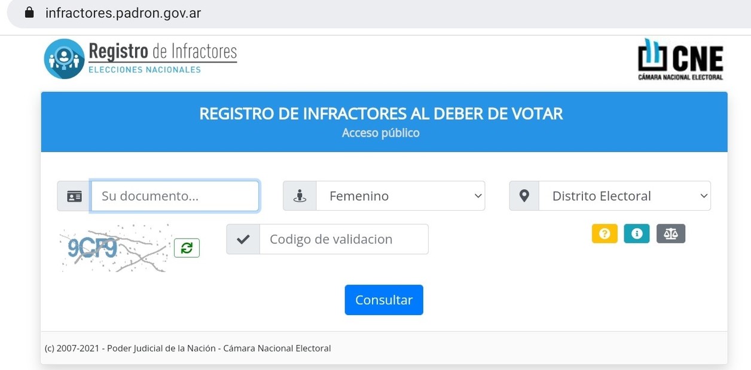Screen dimensions: 751x370
Task: Focus the Su documento input field
Action: point(175,196)
